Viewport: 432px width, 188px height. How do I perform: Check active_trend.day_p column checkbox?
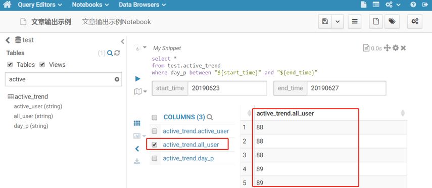coord(155,158)
